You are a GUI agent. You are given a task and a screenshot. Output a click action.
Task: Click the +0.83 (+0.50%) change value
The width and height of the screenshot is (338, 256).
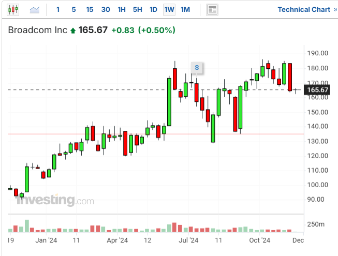[x=143, y=30]
